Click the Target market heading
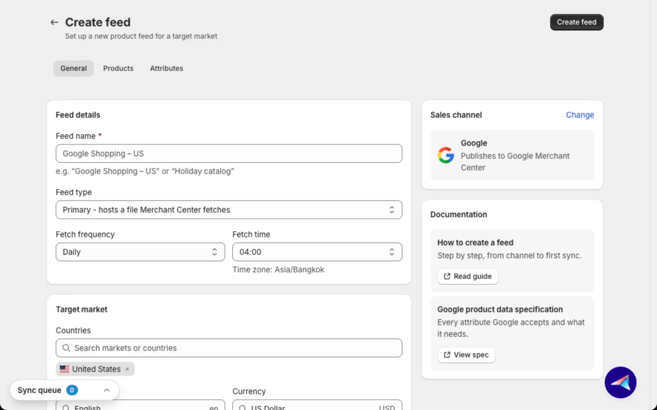657x410 pixels. (x=82, y=309)
